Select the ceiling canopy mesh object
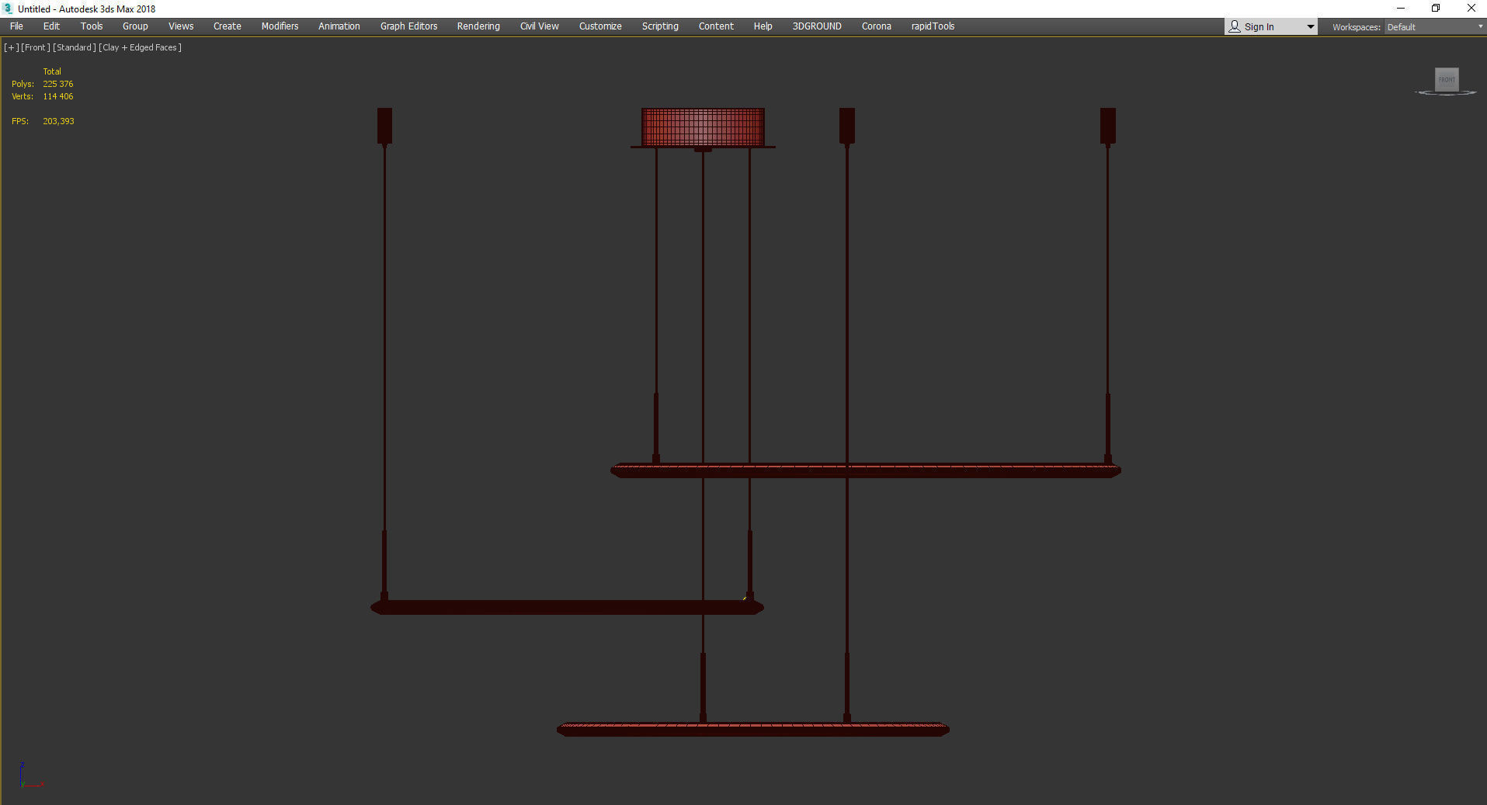This screenshot has width=1487, height=805. pyautogui.click(x=703, y=127)
